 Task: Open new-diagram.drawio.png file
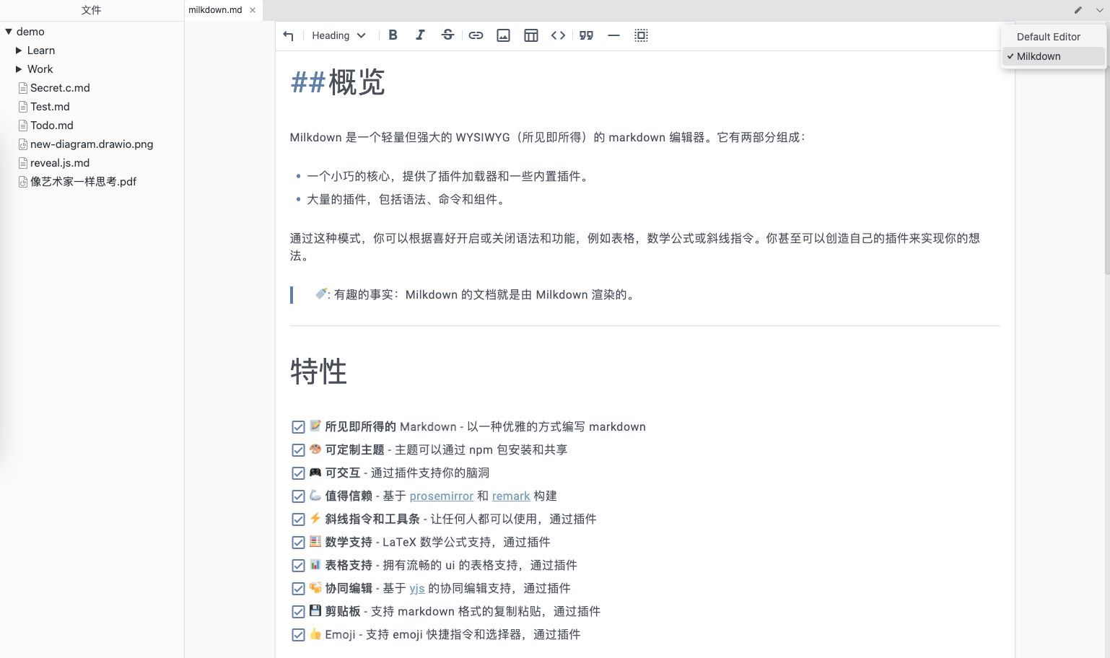tap(92, 144)
